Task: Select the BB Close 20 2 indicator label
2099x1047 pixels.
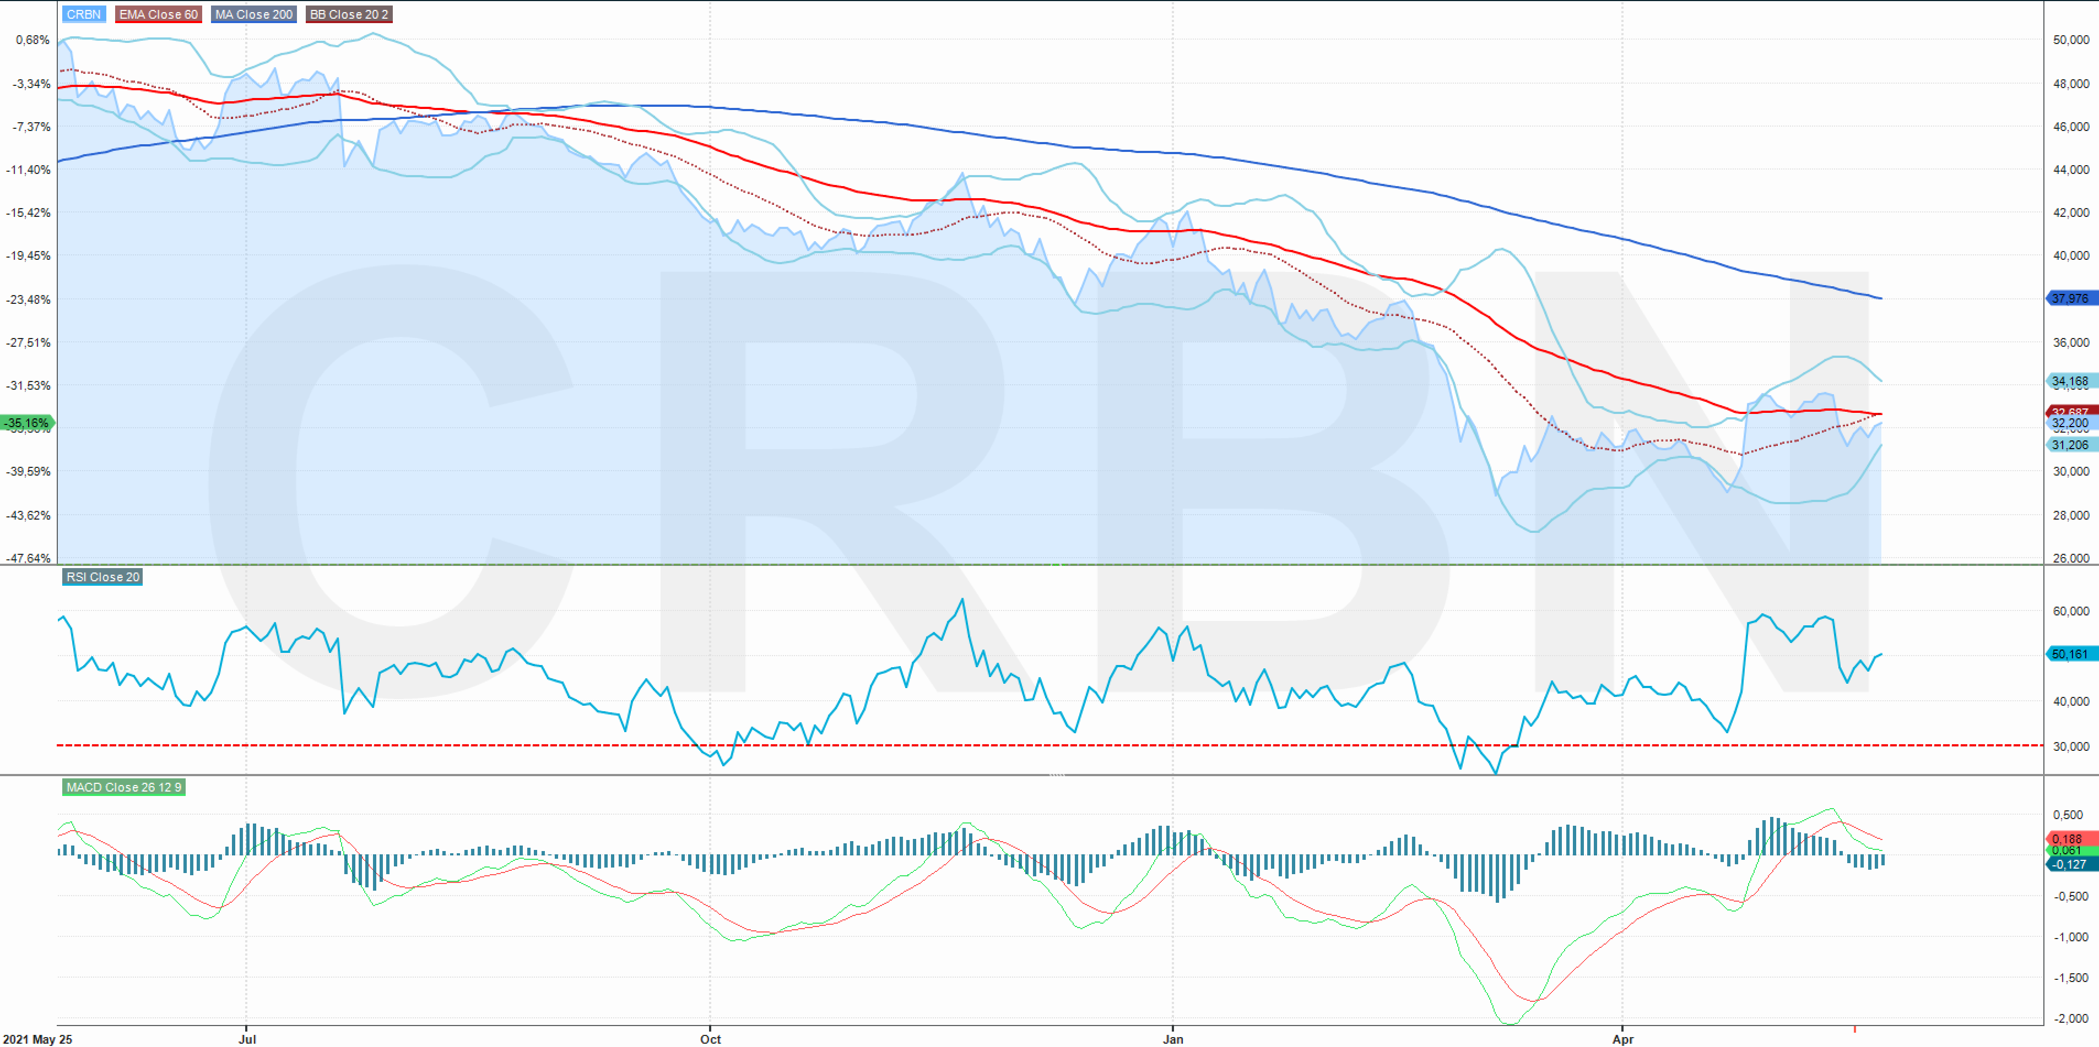Action: (349, 15)
